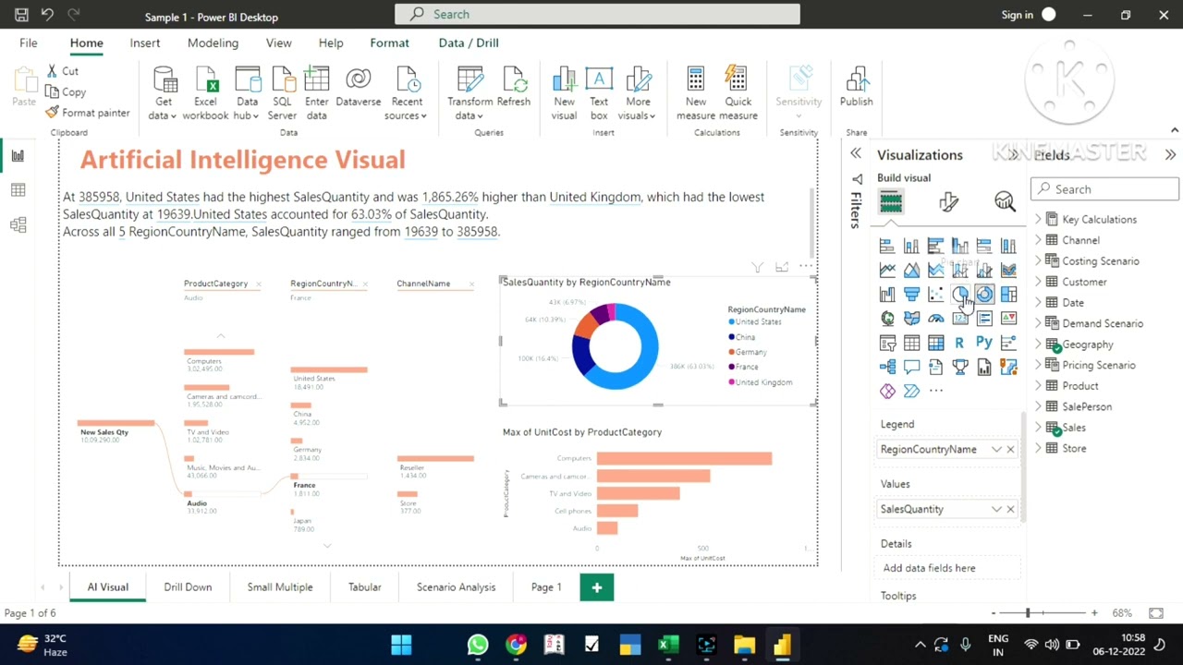
Task: Remove RegionCountryName from Legend well
Action: [1010, 450]
